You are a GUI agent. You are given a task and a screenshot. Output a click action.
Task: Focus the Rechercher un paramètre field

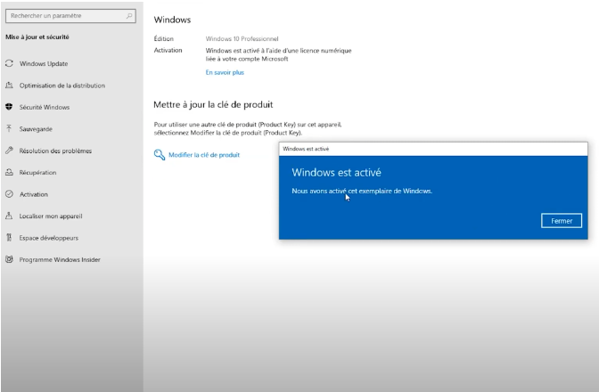point(70,16)
